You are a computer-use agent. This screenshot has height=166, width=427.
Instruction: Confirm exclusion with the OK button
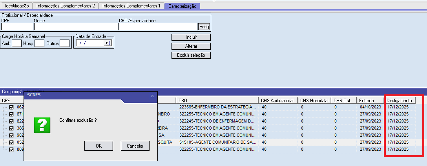coord(99,146)
